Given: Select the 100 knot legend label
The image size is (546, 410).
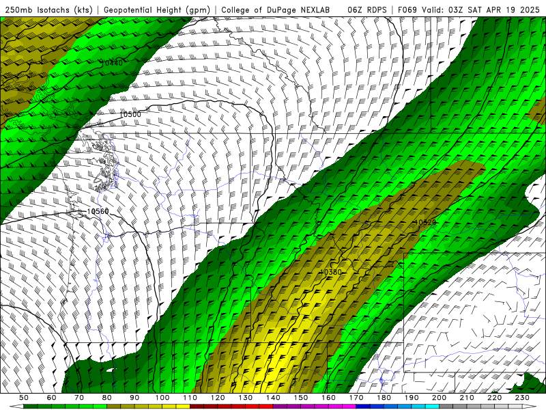Looking at the screenshot, I should (162, 398).
